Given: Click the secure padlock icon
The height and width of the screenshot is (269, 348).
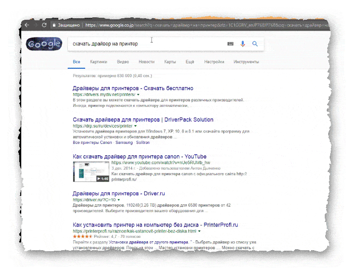Looking at the screenshot, I should 54,25.
